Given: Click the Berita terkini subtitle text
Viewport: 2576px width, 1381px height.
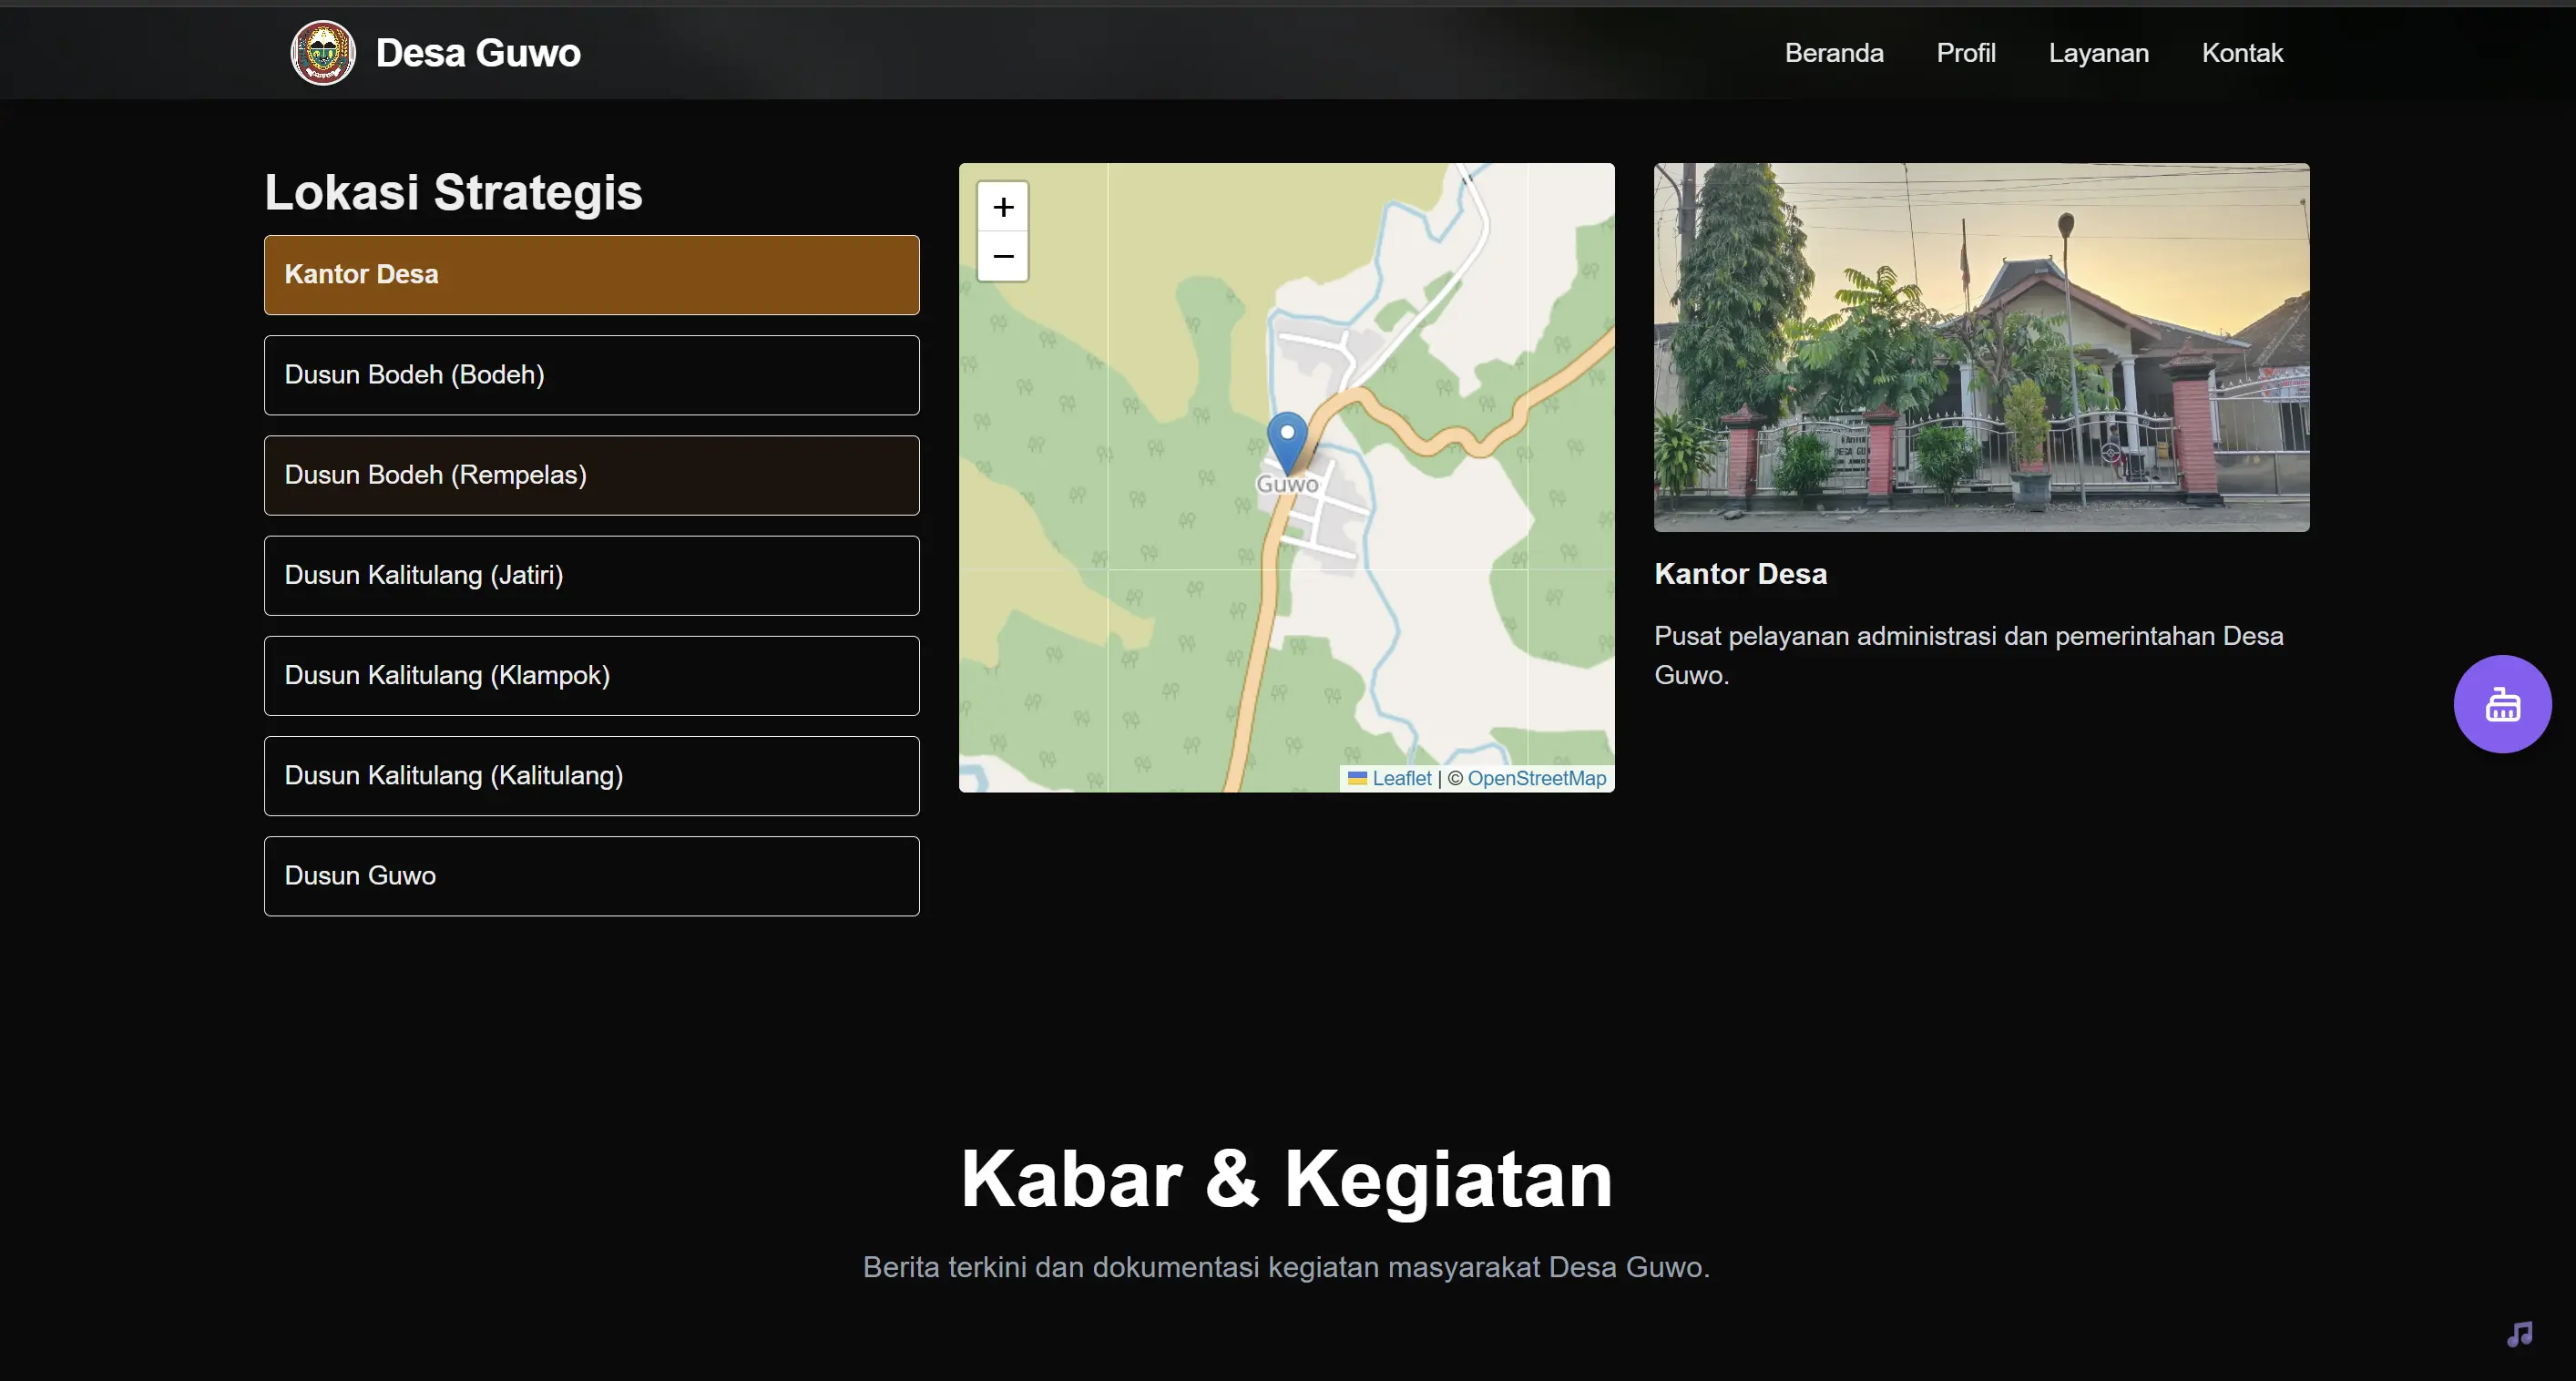Looking at the screenshot, I should [x=1286, y=1267].
